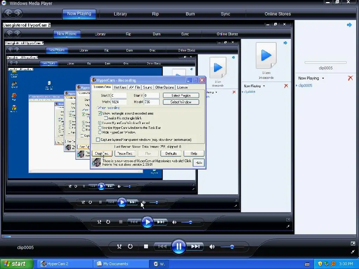Click the Select Region button

[x=181, y=95]
